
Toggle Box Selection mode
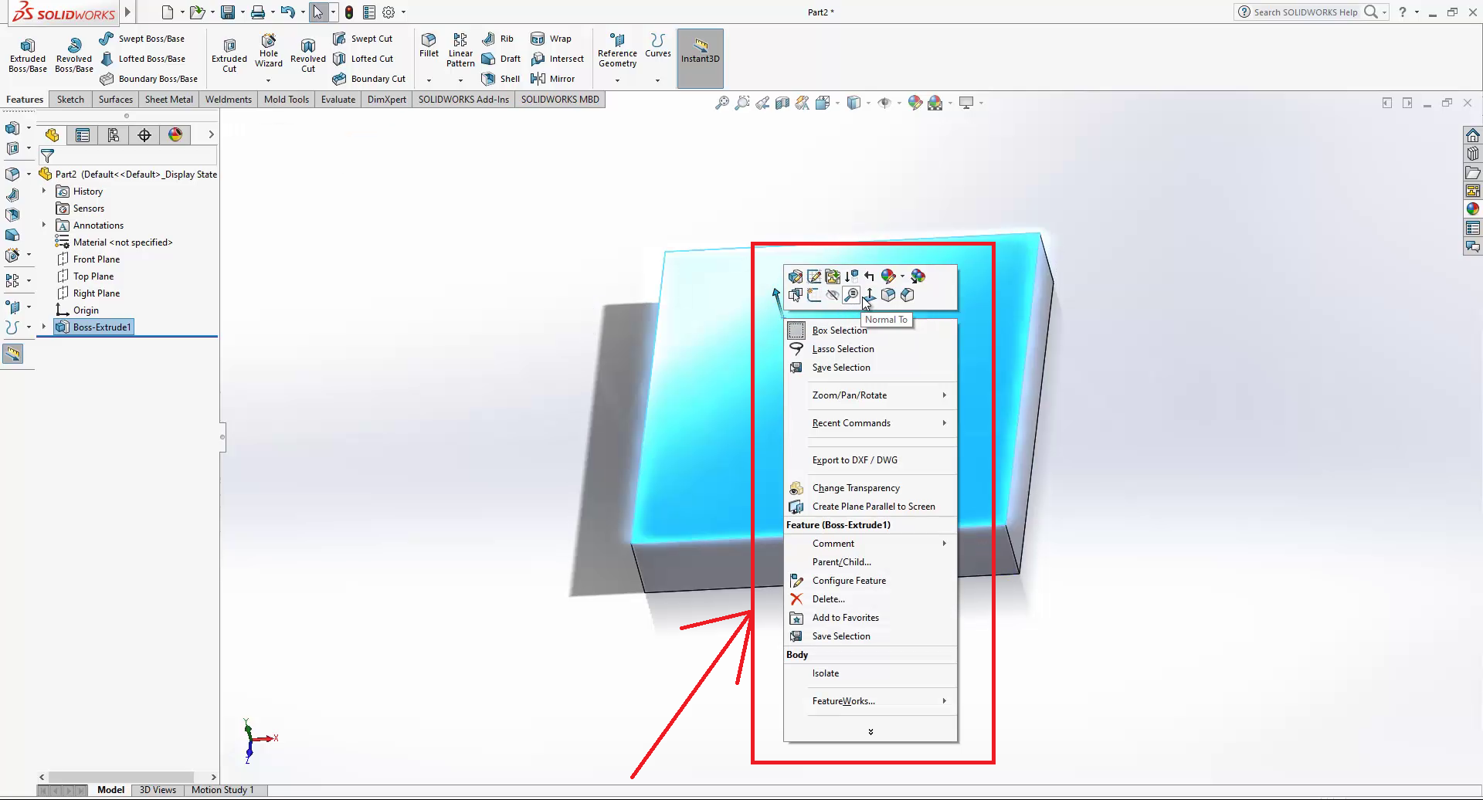(839, 331)
